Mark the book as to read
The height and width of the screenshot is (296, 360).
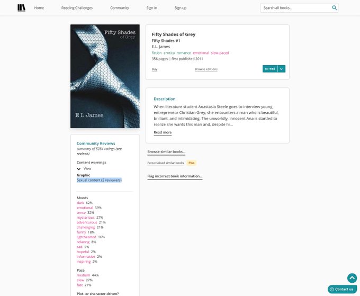click(270, 69)
